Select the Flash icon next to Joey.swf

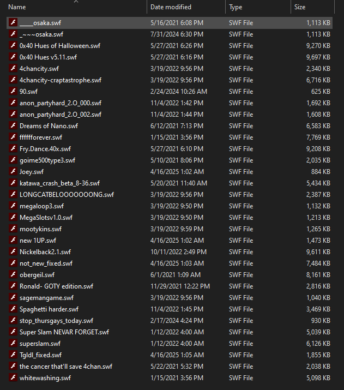(x=13, y=171)
